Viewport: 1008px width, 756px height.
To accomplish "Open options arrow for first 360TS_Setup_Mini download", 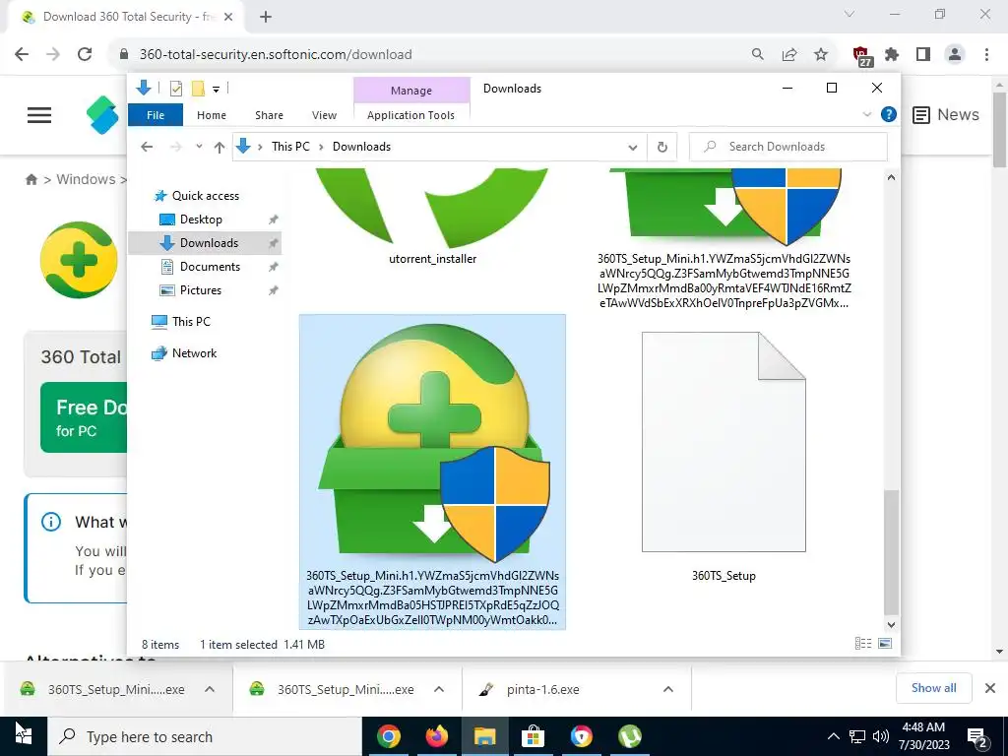I will [x=210, y=689].
